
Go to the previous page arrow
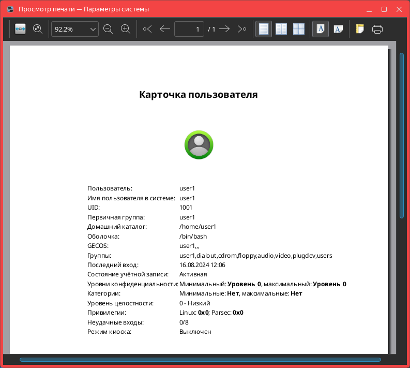pyautogui.click(x=165, y=29)
